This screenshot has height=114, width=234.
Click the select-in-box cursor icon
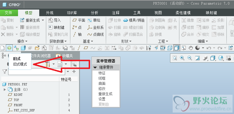183,48
